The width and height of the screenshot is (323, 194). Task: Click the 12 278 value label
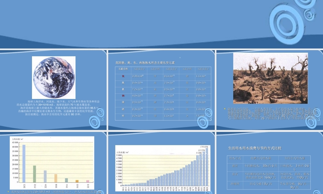(202, 150)
